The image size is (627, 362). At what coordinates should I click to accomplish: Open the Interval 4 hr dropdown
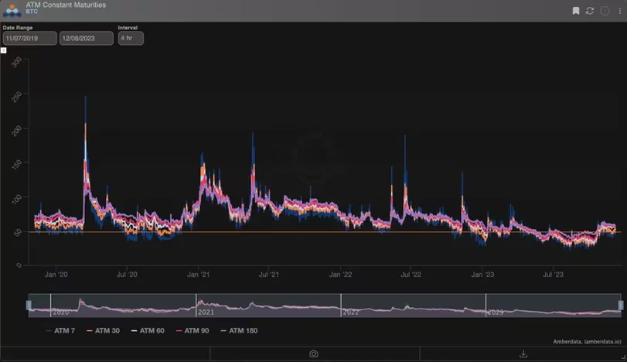coord(130,38)
